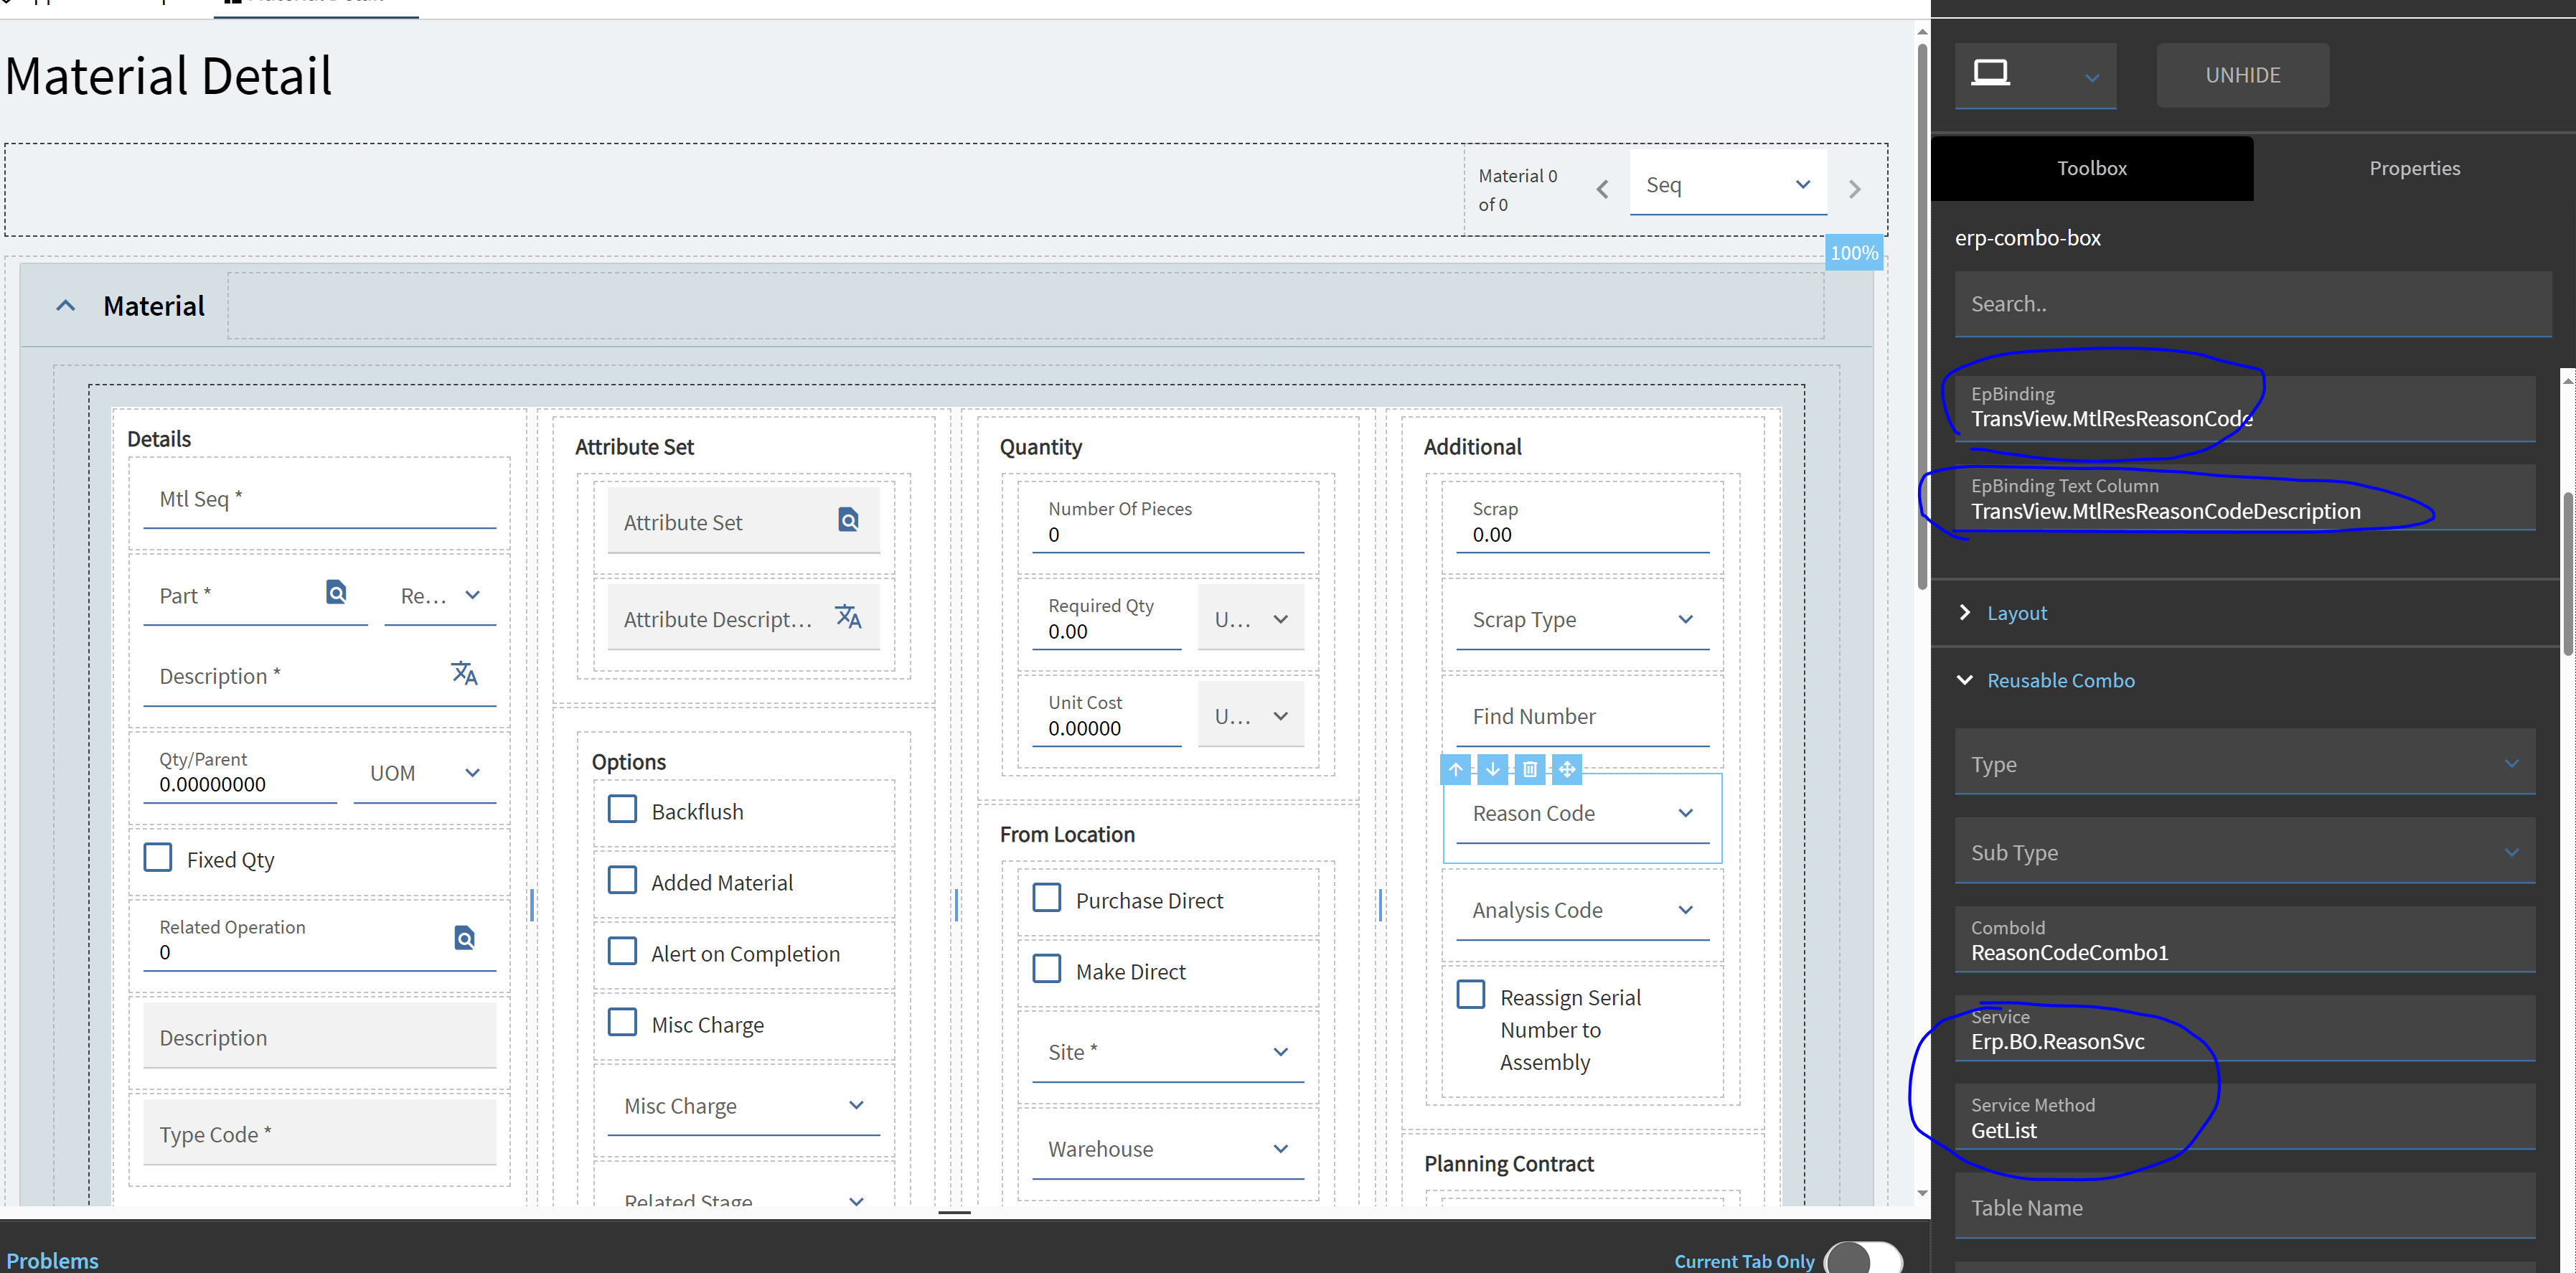
Task: Switch to the Properties tab
Action: (x=2414, y=168)
